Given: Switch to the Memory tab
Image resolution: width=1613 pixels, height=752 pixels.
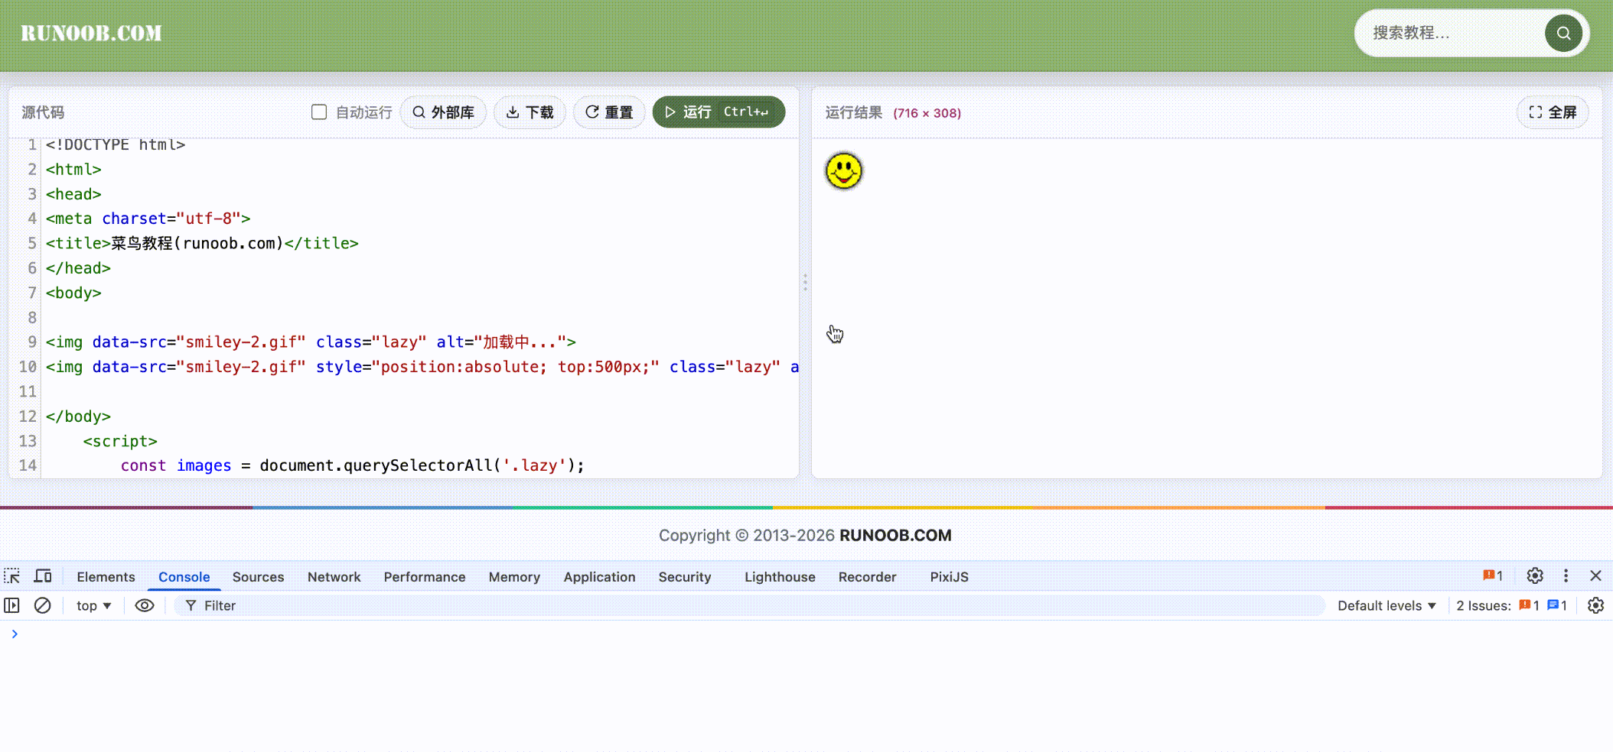Looking at the screenshot, I should coord(514,577).
